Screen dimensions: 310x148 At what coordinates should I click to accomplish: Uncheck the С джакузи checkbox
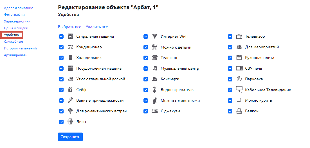click(146, 111)
